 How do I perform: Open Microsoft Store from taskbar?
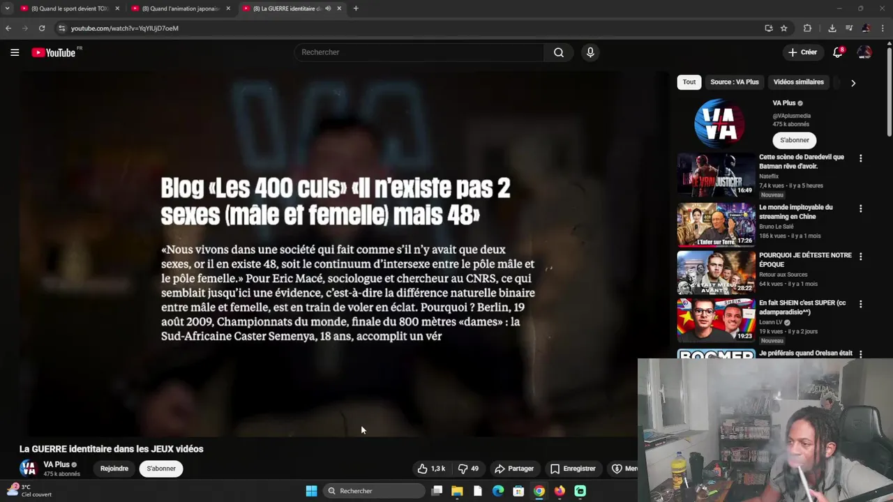coord(518,491)
